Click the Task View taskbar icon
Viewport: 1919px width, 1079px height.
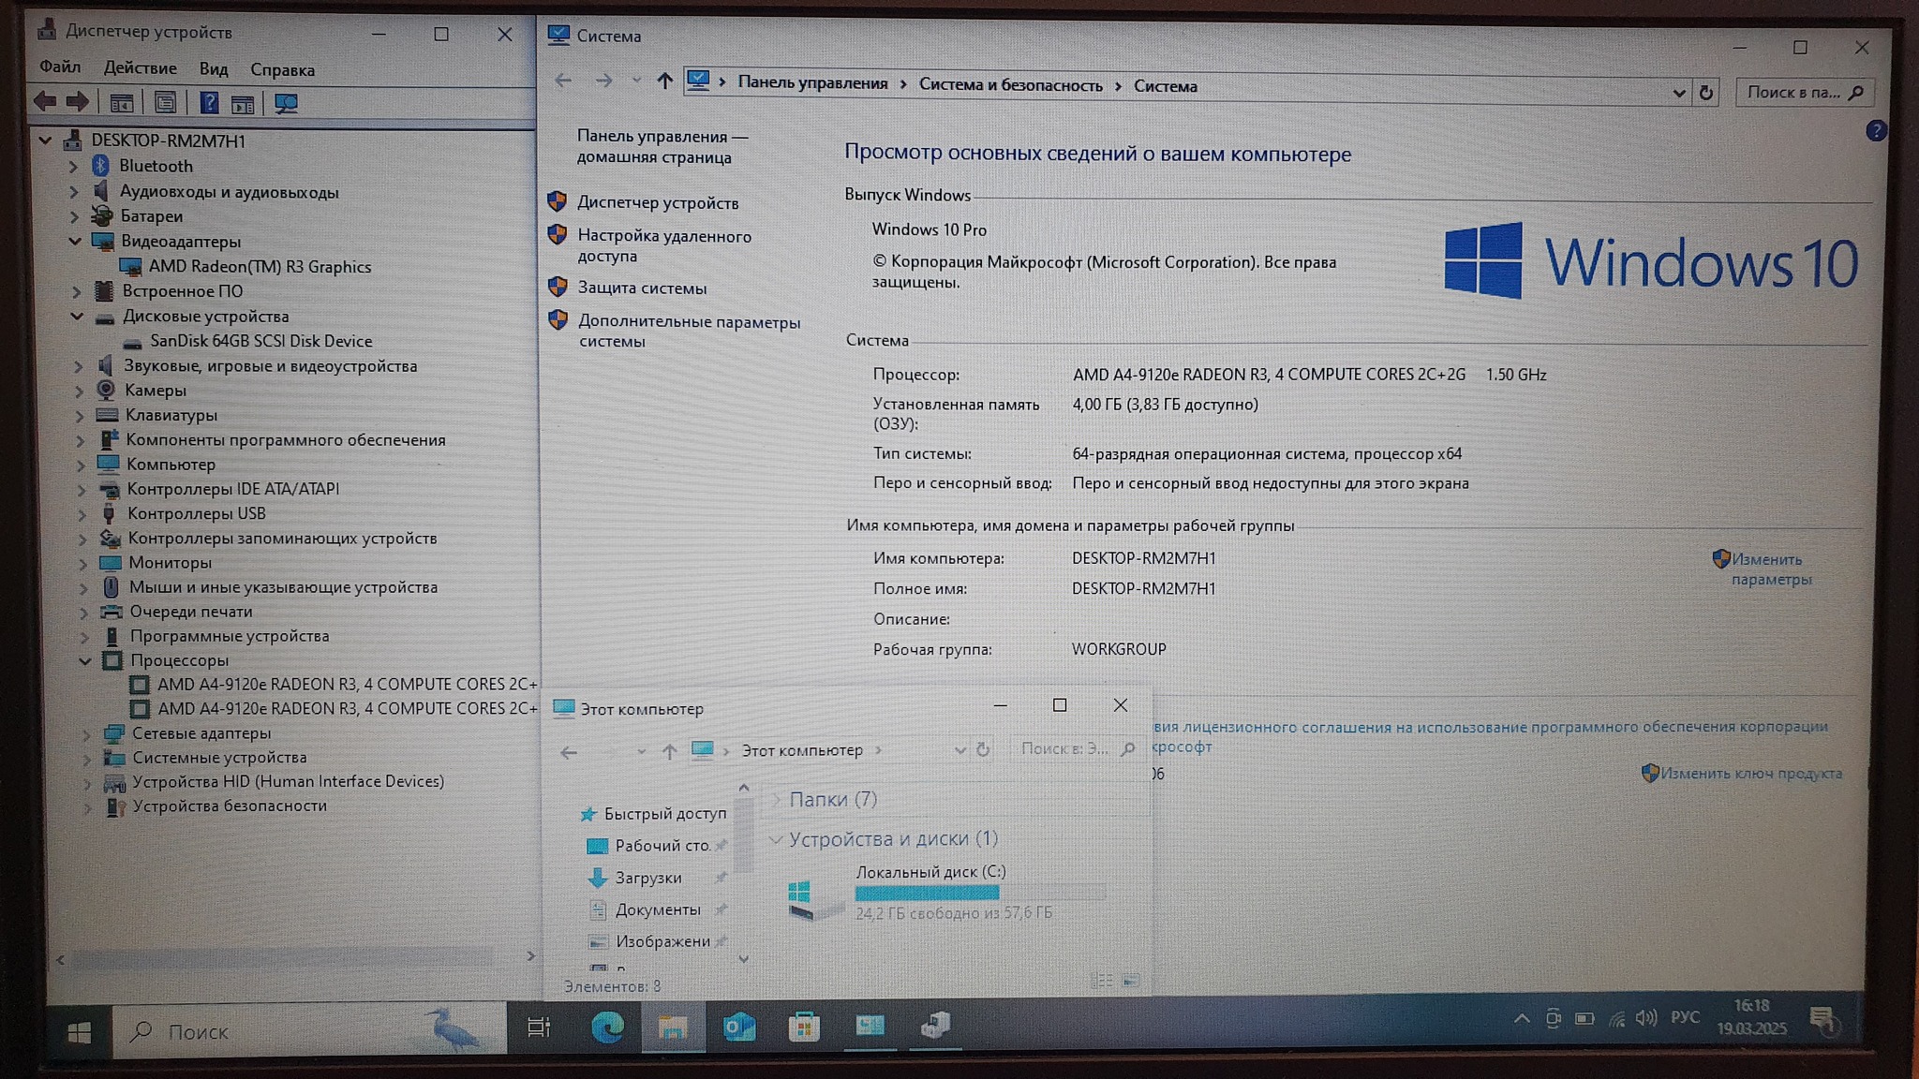pos(539,1027)
